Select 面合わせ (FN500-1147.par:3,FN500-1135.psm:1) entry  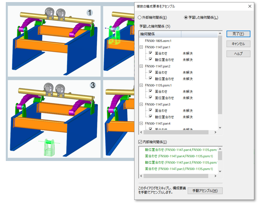[179, 169]
